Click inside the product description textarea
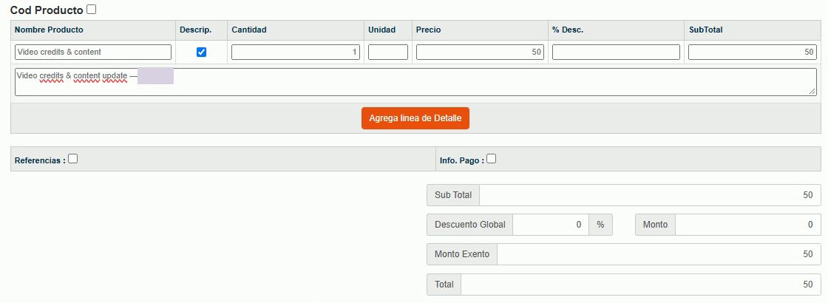The image size is (828, 303). tap(415, 82)
